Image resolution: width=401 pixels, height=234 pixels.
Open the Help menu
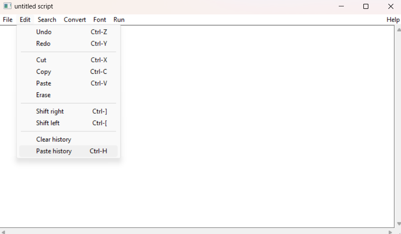click(393, 20)
